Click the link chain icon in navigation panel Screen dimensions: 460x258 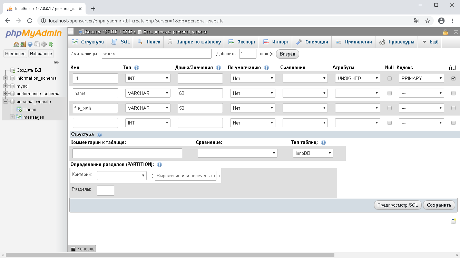pos(56,62)
